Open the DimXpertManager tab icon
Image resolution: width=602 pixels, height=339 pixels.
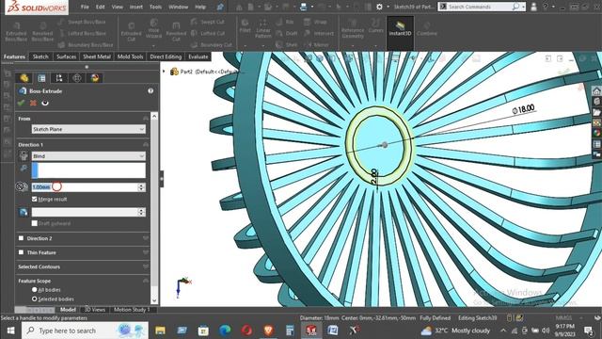(77, 78)
